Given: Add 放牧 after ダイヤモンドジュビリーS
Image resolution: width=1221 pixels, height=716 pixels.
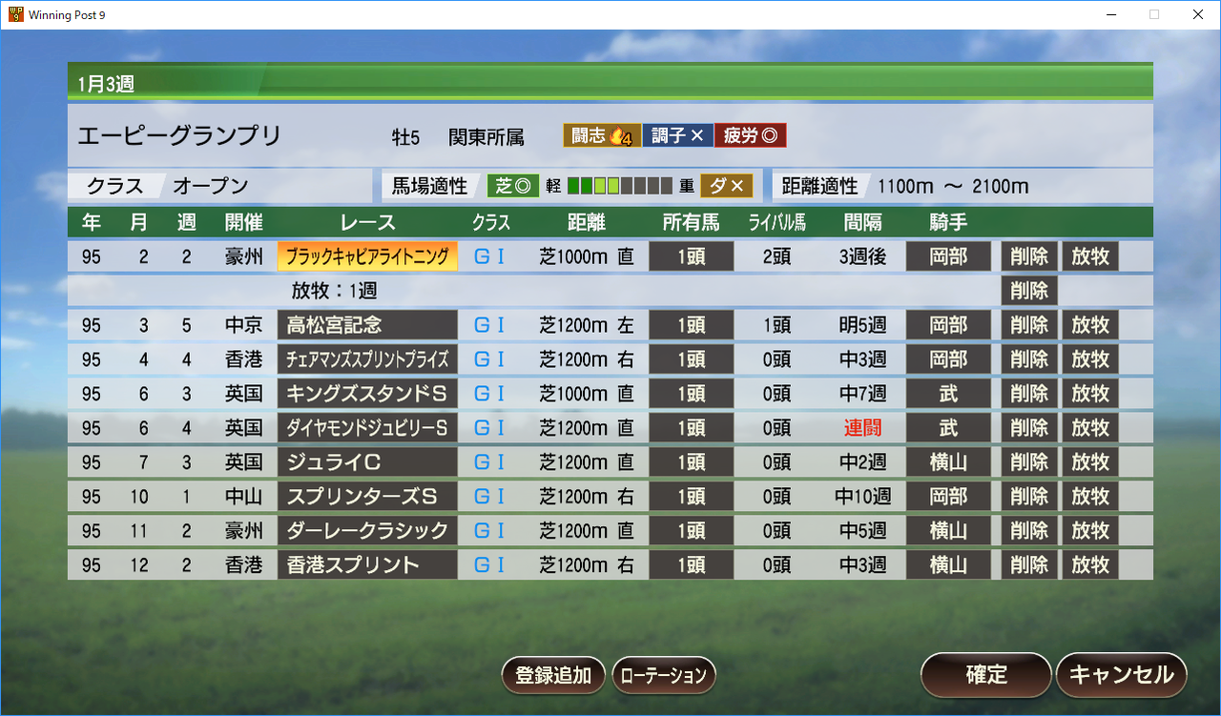Looking at the screenshot, I should (1090, 428).
